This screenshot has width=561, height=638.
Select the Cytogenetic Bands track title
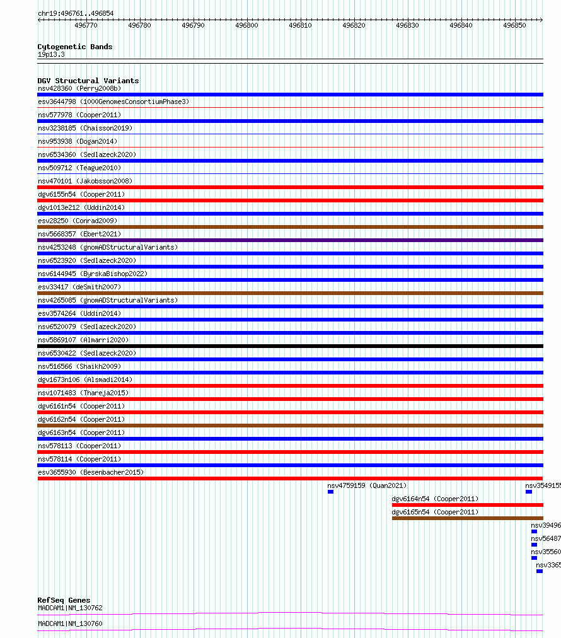[x=75, y=47]
